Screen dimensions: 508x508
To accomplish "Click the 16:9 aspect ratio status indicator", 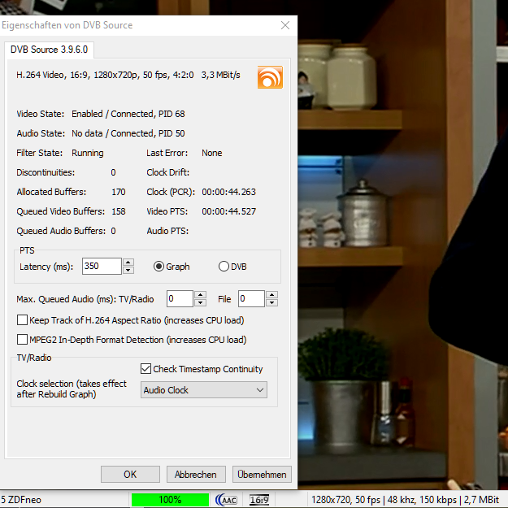I will click(x=259, y=500).
